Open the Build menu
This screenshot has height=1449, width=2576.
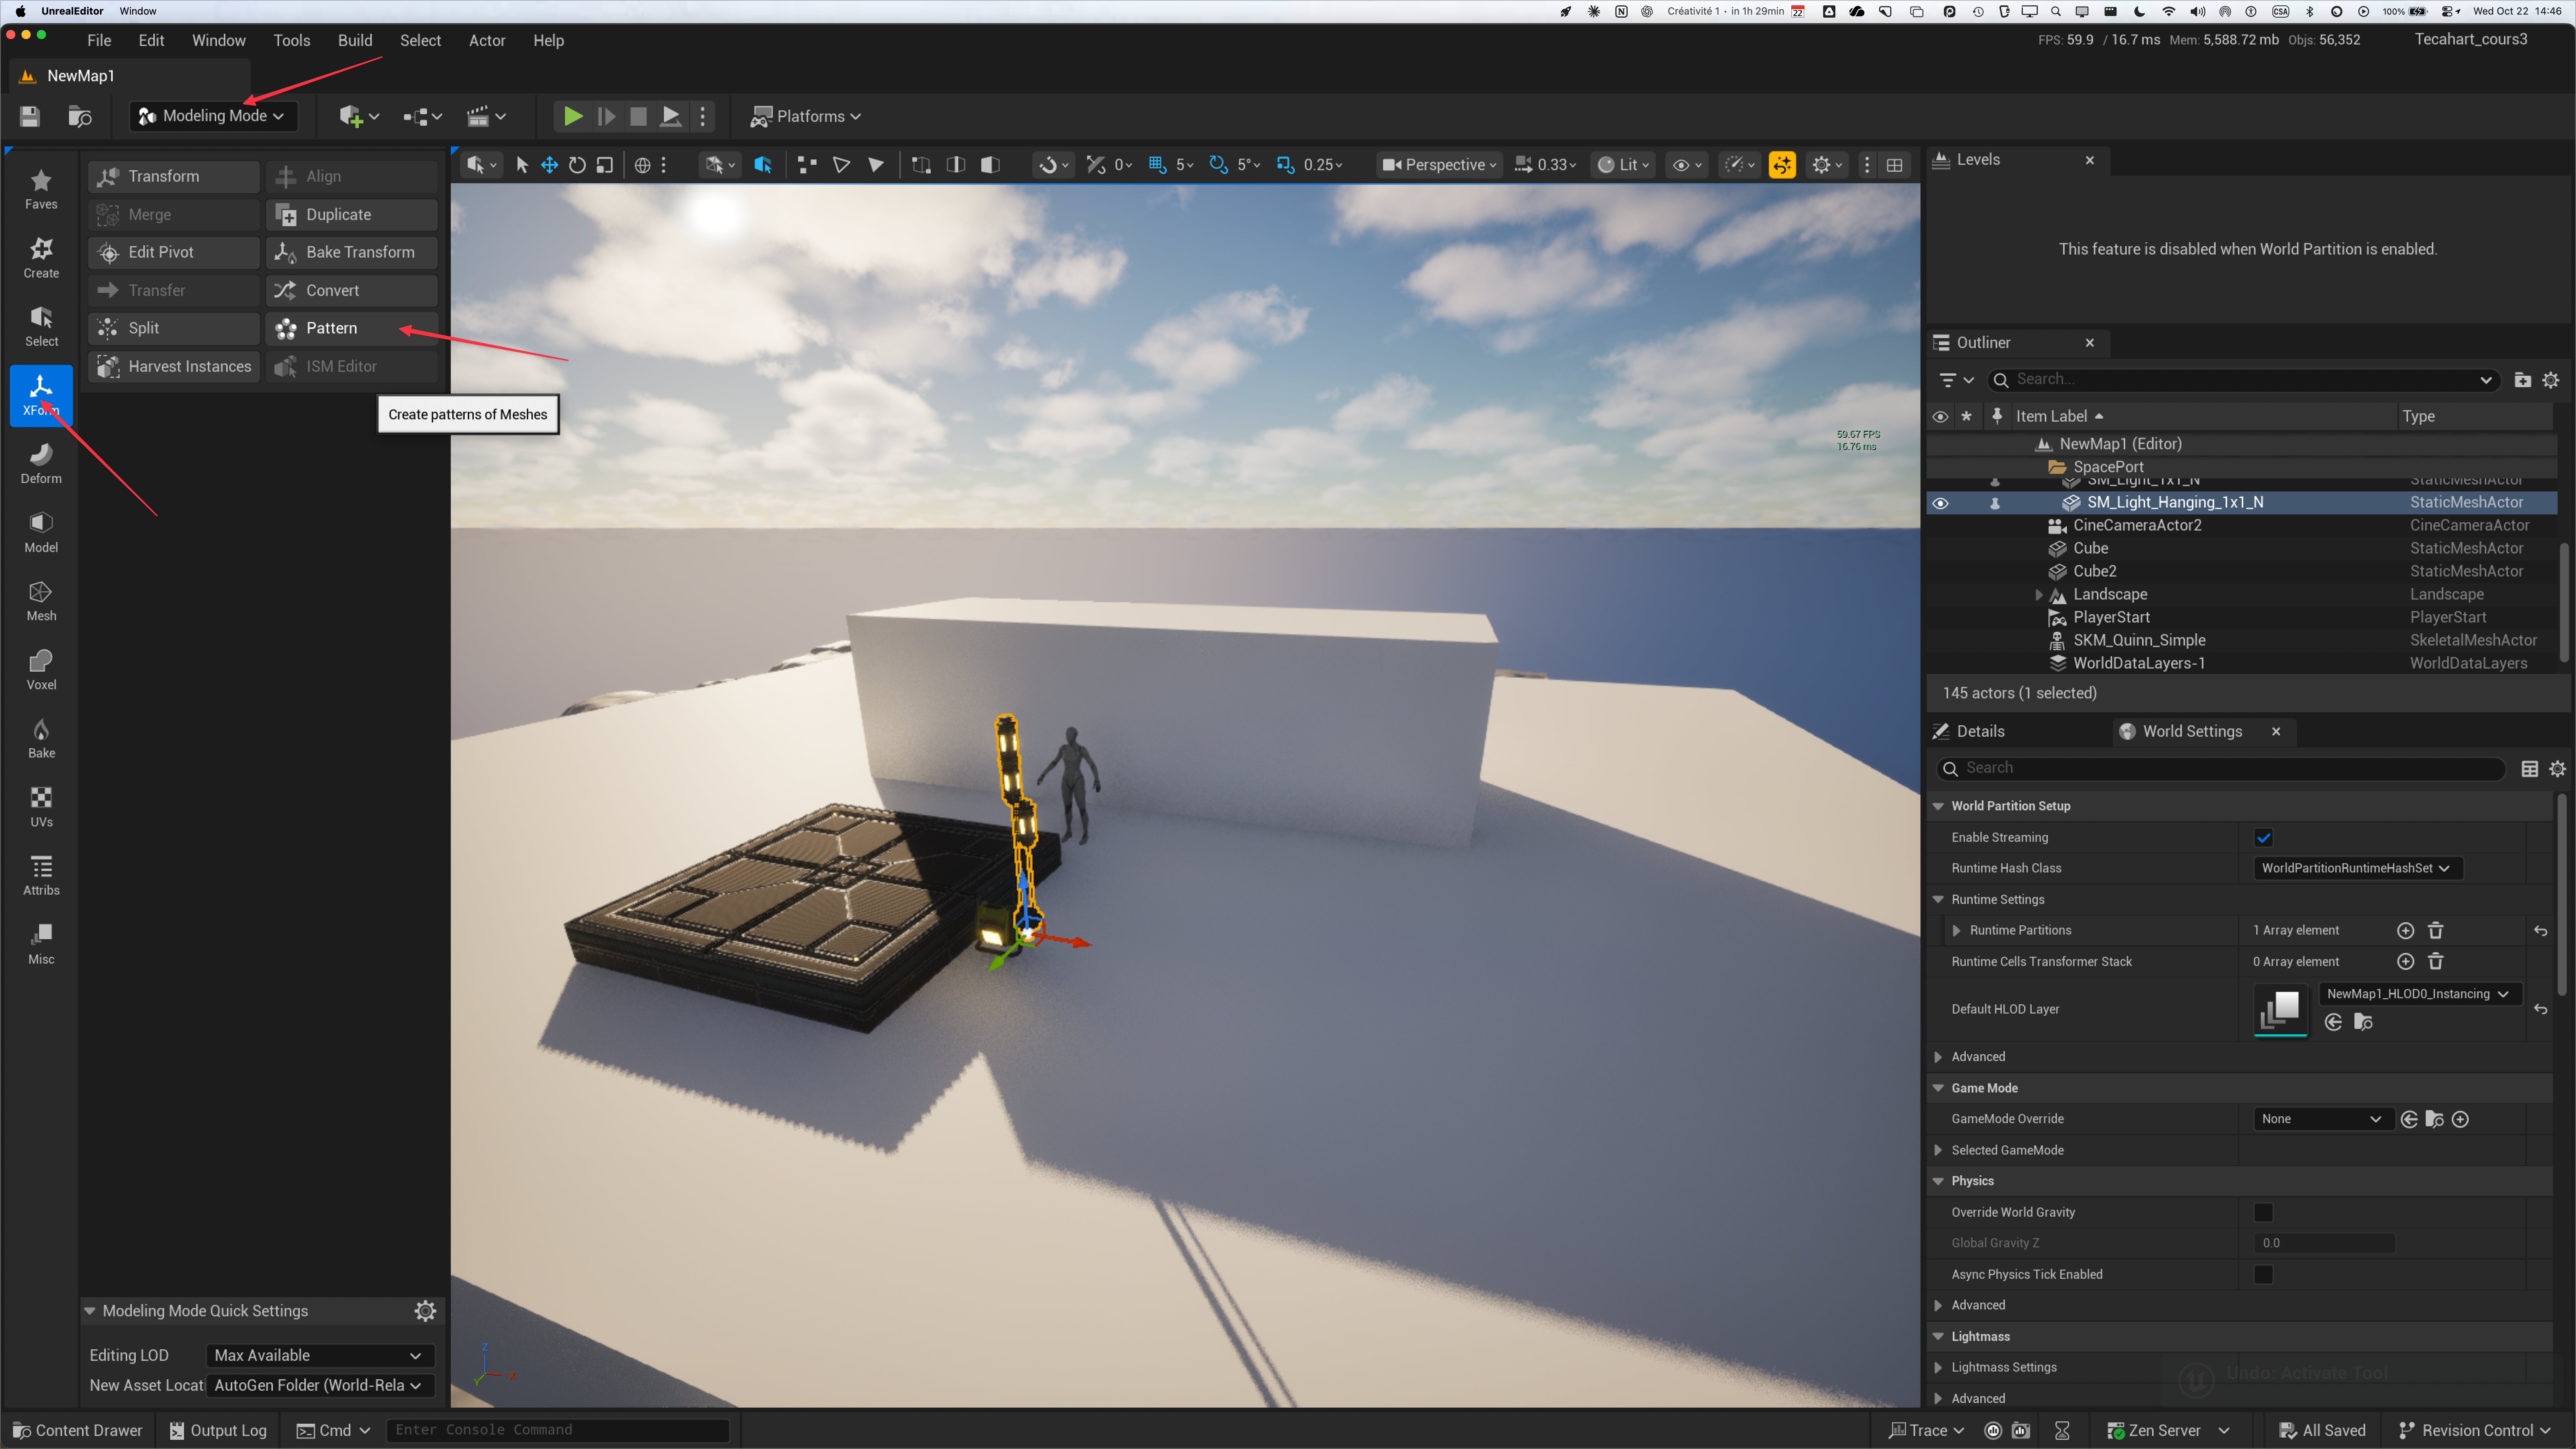pos(355,41)
